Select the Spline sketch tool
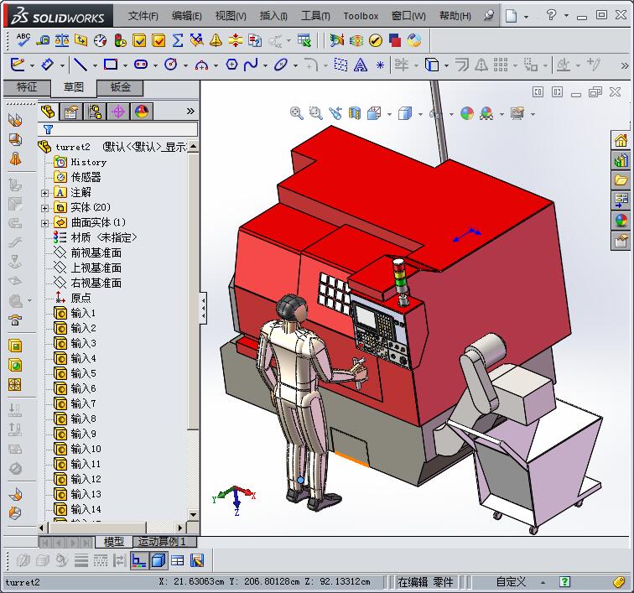Screen dimensions: 634x593 point(251,65)
